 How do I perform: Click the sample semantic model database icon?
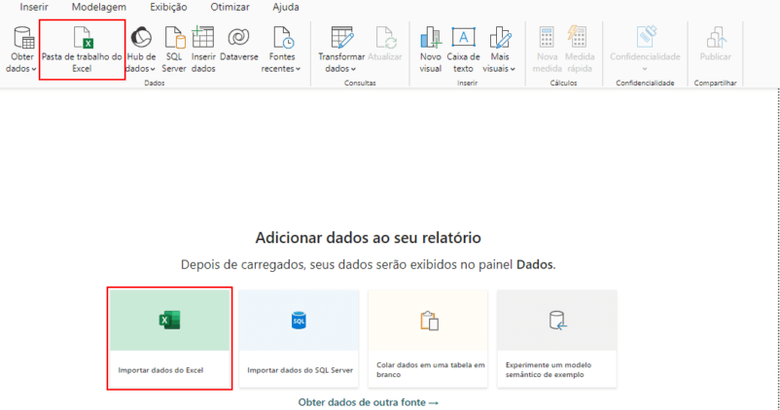[557, 321]
